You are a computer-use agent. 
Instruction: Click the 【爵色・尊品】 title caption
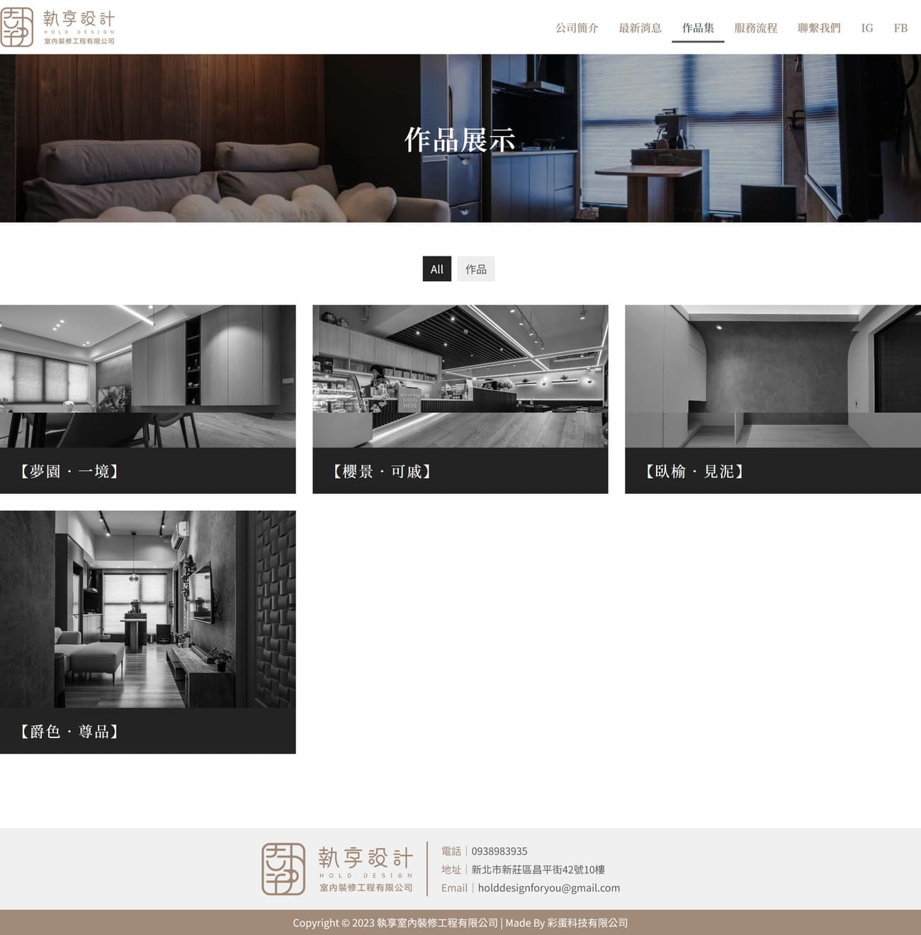(69, 731)
